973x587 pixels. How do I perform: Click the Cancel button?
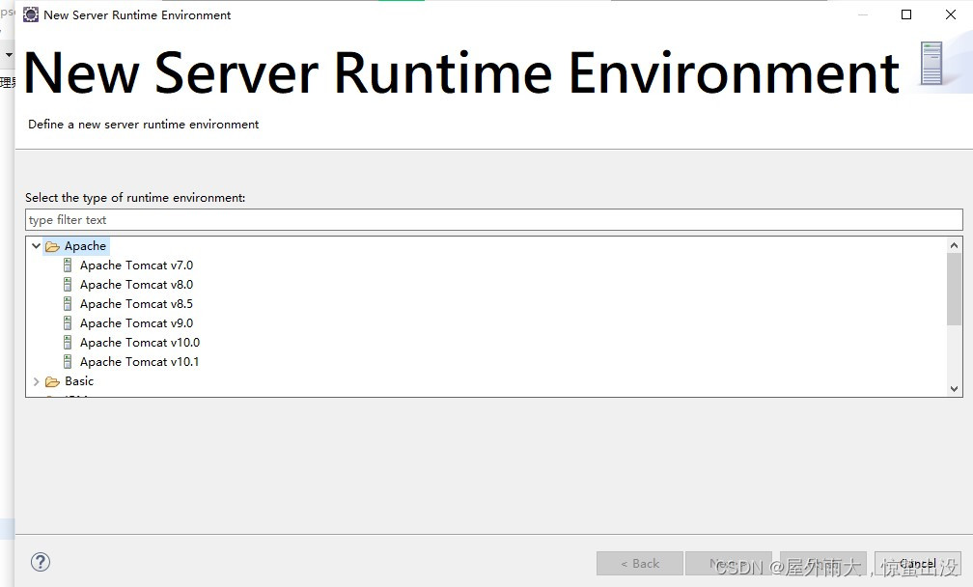(918, 564)
